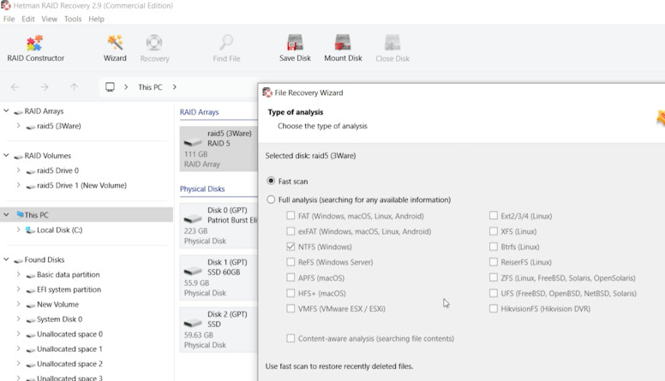Collapse the RAID Arrays tree node
Screen dimensions: 665x381
click(6, 110)
